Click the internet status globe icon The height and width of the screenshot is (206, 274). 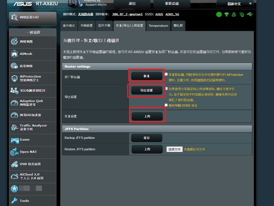219,14
